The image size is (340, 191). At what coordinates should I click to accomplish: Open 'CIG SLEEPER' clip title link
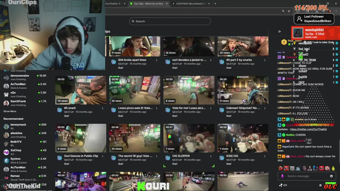click(181, 156)
